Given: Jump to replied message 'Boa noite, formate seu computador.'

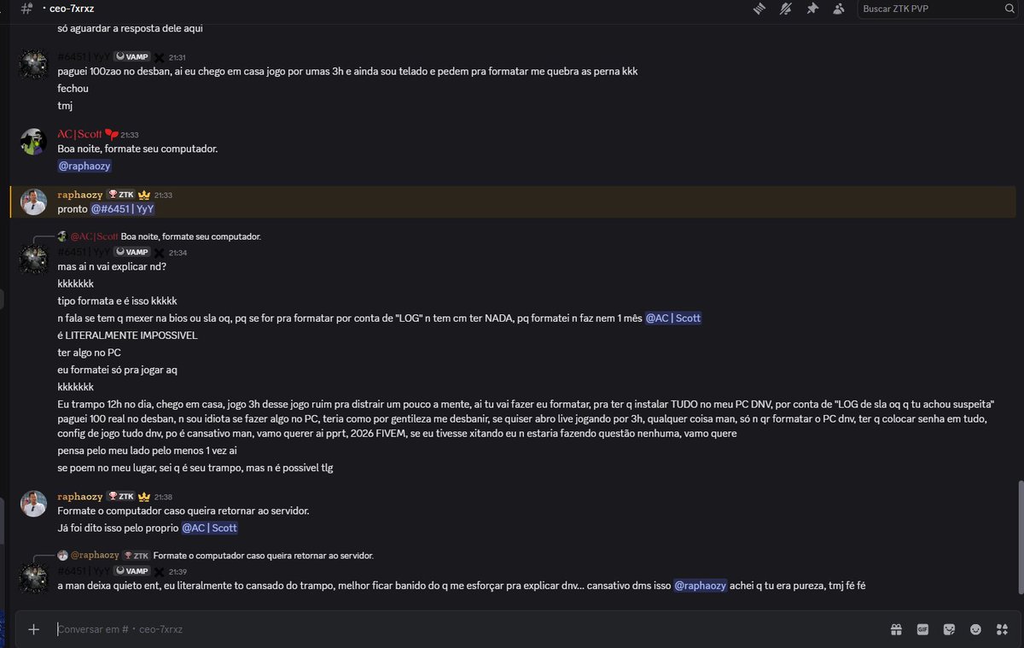Looking at the screenshot, I should tap(191, 236).
